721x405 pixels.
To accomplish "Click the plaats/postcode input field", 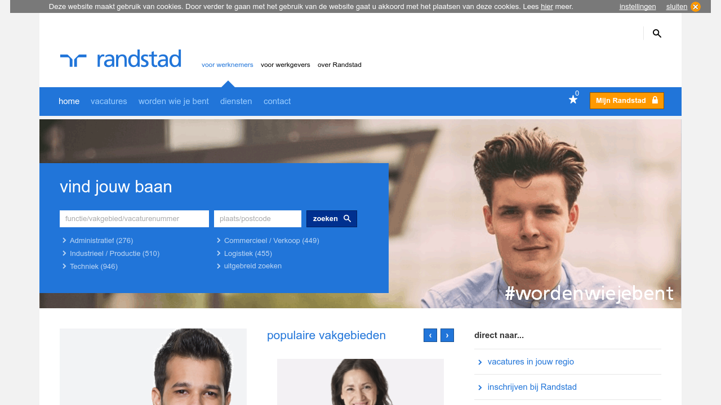I will point(257,218).
